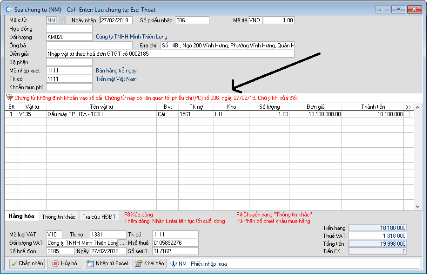Click the app logo icon in title bar
This screenshot has height=275, width=429.
tap(9, 10)
